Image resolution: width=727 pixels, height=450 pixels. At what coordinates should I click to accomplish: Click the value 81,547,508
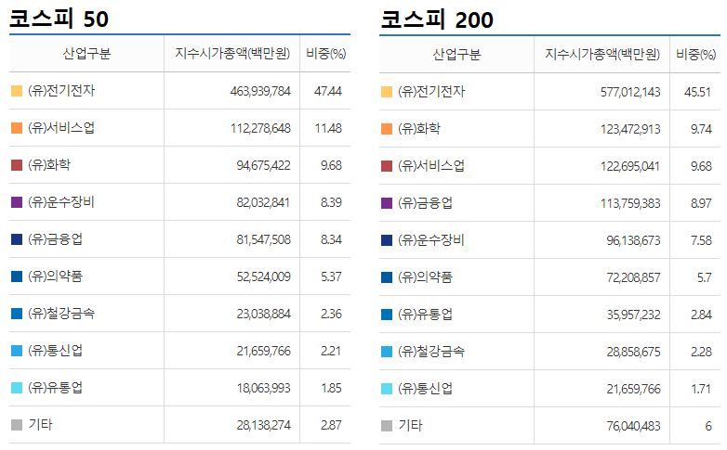[x=263, y=239]
